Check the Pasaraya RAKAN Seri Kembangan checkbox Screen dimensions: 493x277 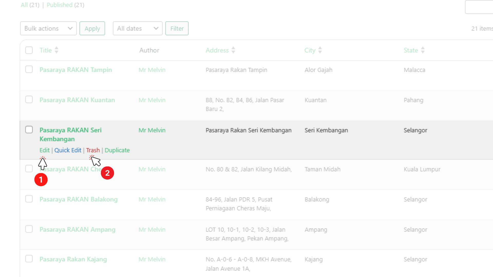point(29,130)
